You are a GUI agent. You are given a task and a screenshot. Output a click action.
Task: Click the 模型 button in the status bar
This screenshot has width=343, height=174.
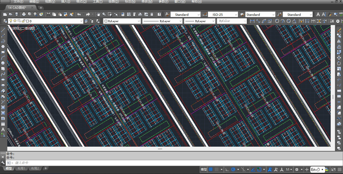(204, 169)
